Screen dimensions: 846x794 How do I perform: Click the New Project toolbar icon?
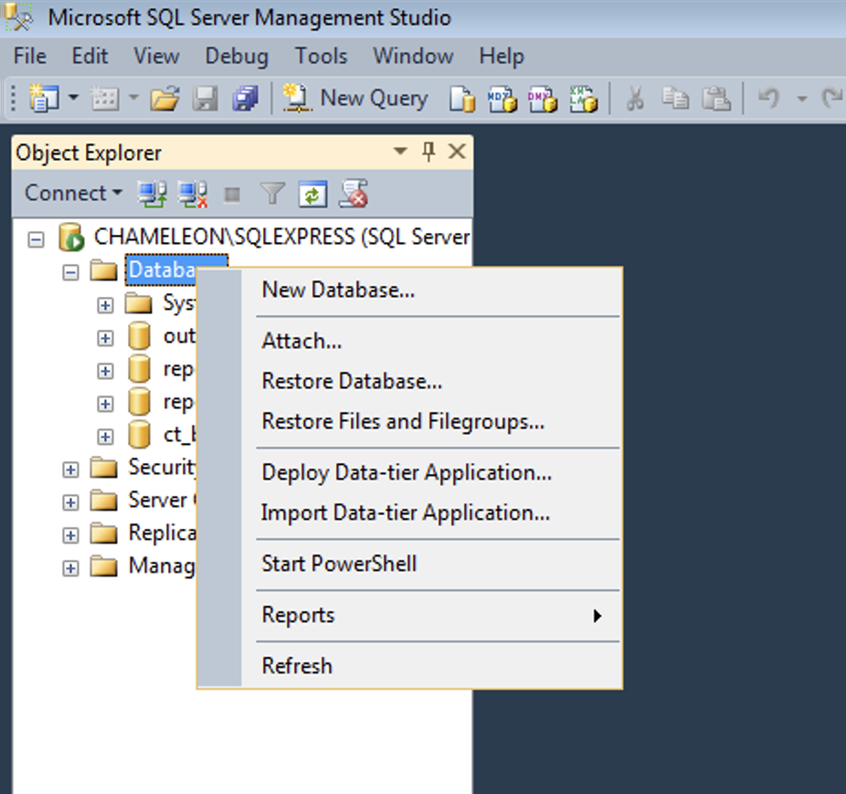pyautogui.click(x=44, y=99)
